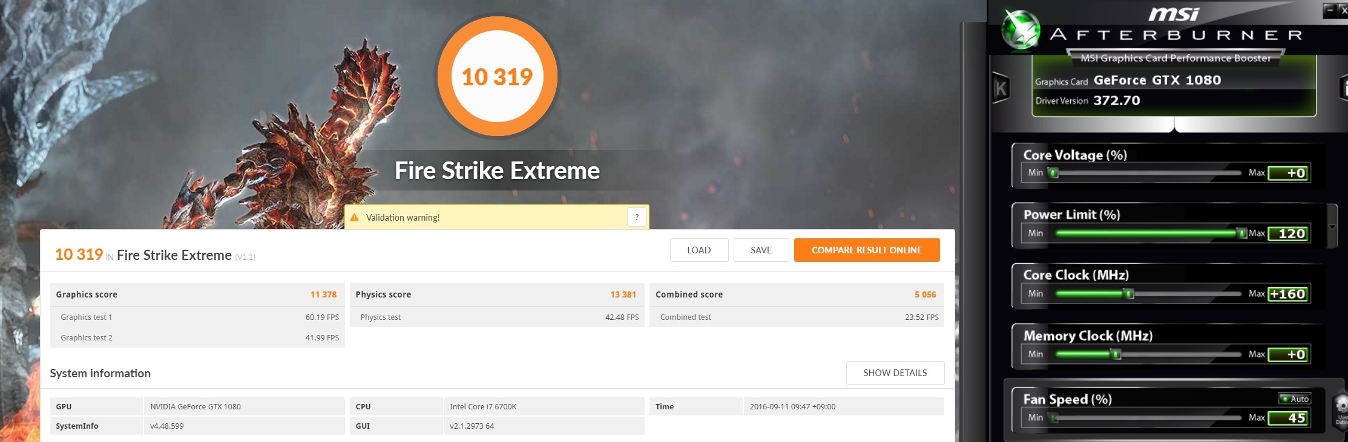Edit the Memory Clock +0 value field
Viewport: 1348px width, 442px height.
click(1289, 354)
